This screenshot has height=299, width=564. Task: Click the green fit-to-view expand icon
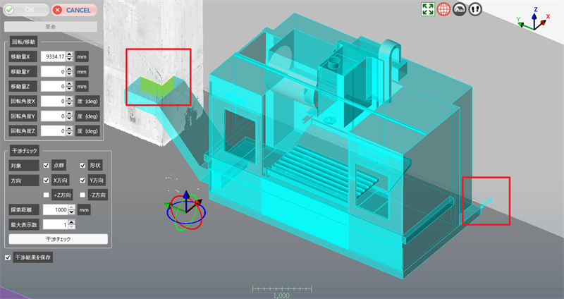coord(427,9)
